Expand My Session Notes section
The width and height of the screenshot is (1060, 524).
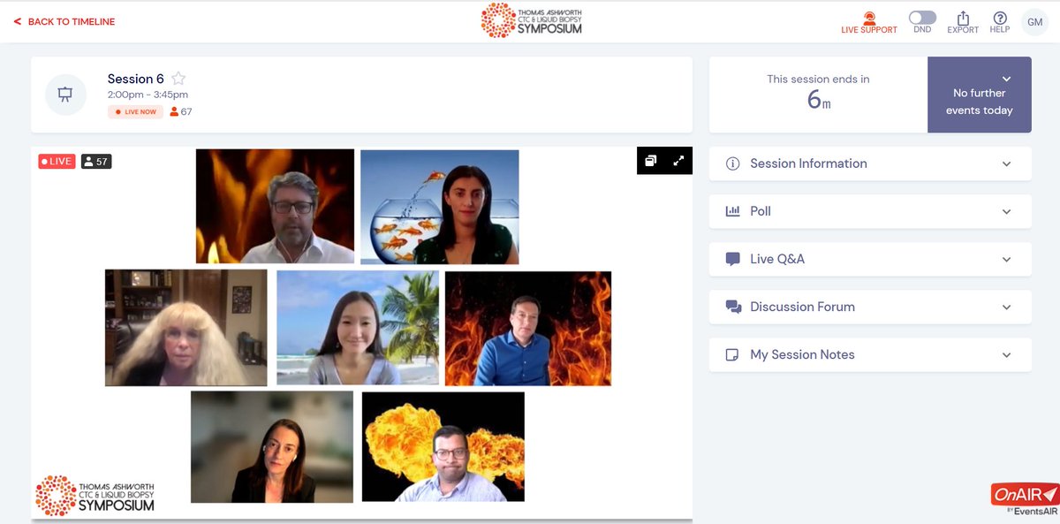pos(870,354)
